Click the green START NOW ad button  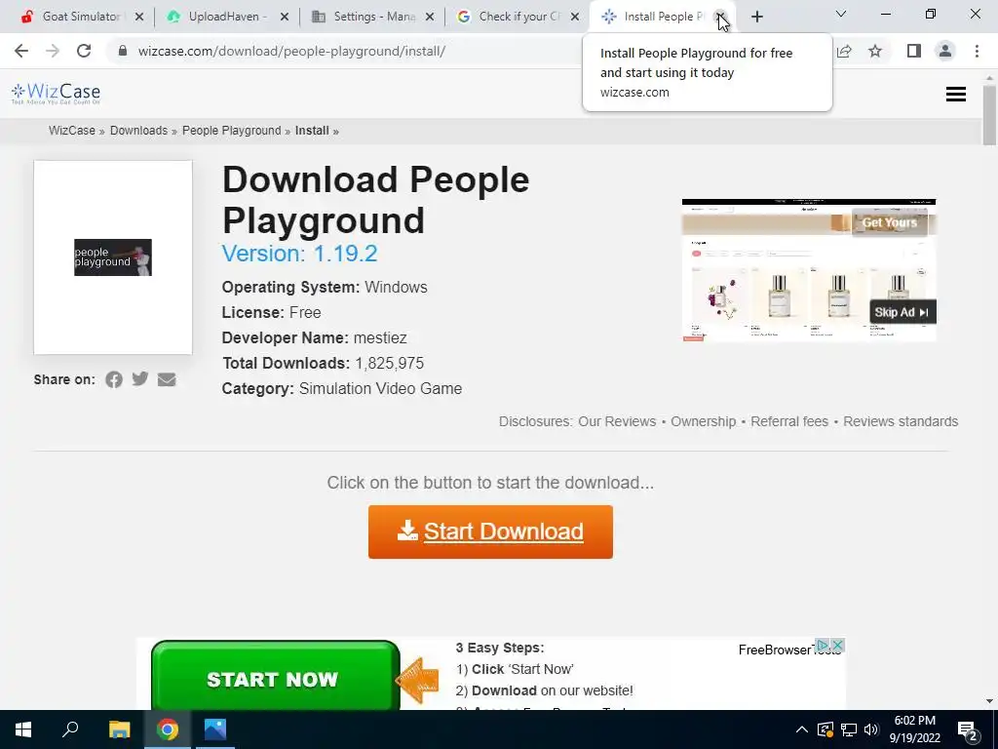[x=276, y=676]
